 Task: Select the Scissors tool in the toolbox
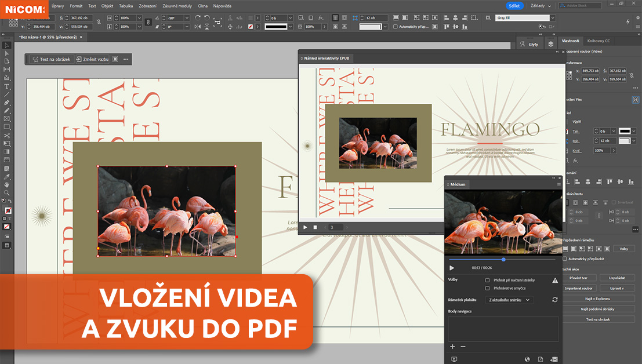7,135
